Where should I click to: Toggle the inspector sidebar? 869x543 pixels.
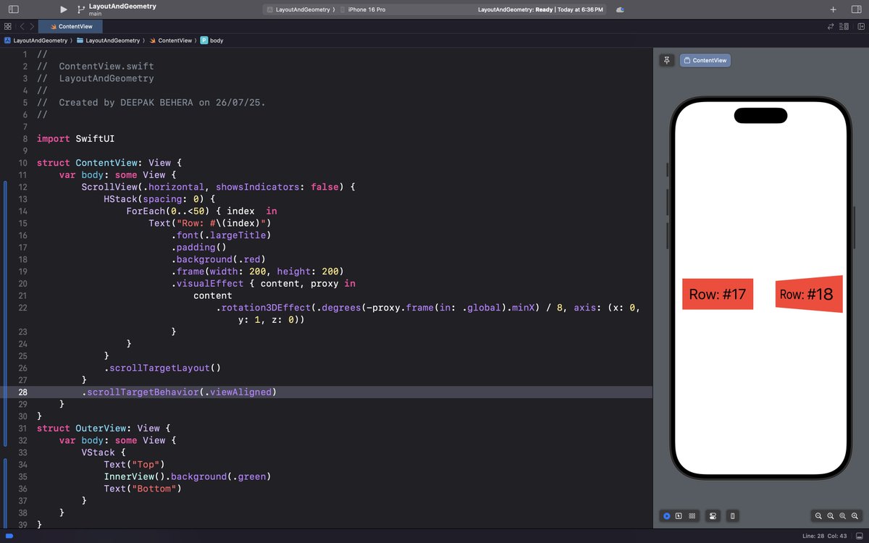[x=855, y=9]
